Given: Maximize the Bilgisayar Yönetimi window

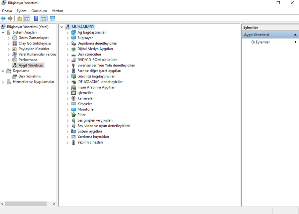Looking at the screenshot, I should pos(278,3).
